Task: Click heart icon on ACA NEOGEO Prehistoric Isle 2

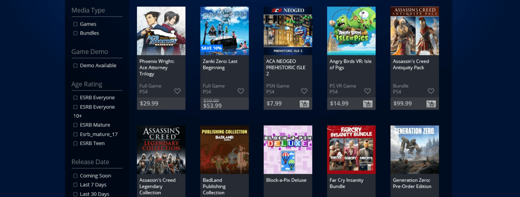Action: coord(304,91)
